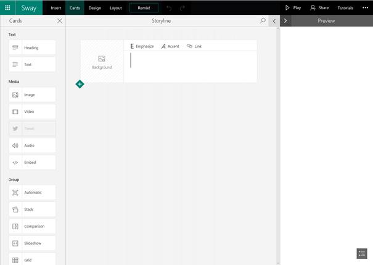Click Play to present the Sway

click(x=293, y=8)
